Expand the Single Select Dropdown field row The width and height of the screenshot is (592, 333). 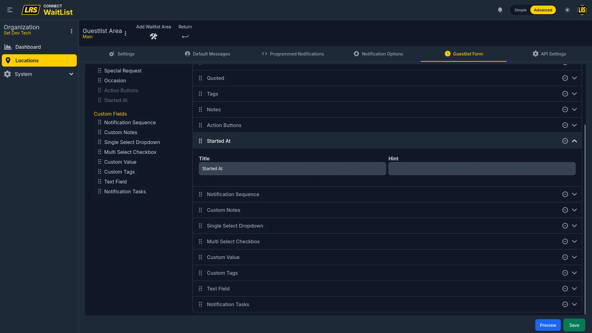click(x=574, y=226)
